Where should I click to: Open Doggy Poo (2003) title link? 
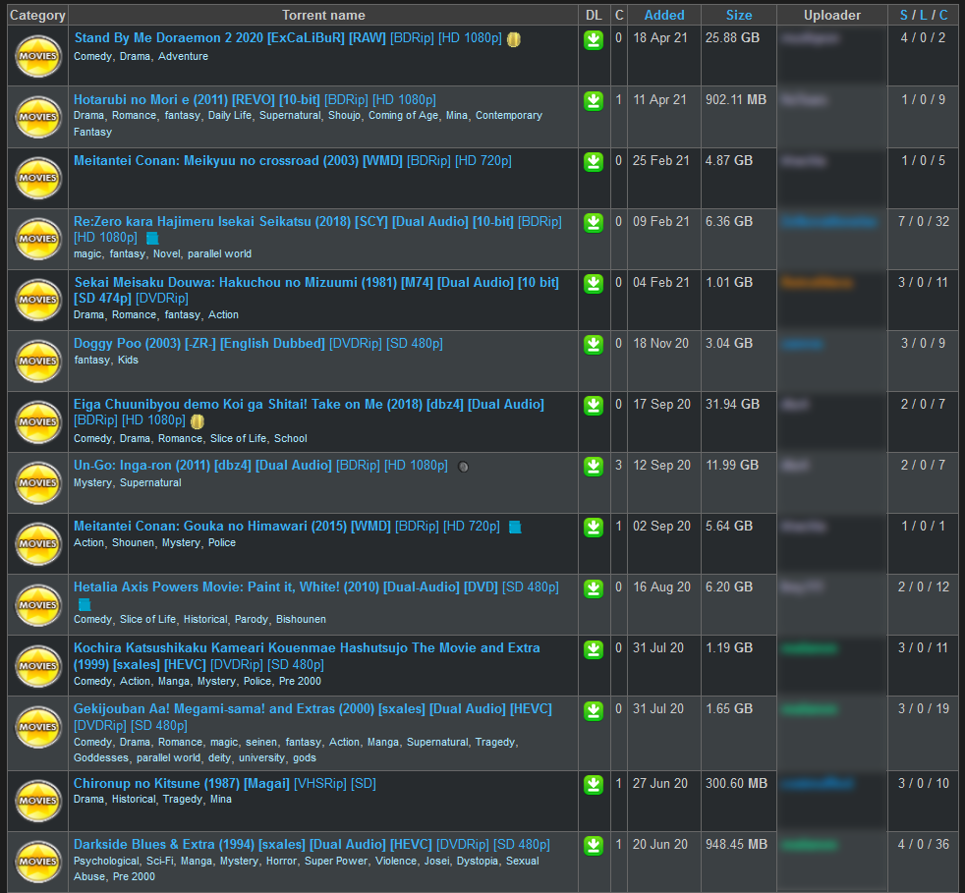(x=257, y=344)
